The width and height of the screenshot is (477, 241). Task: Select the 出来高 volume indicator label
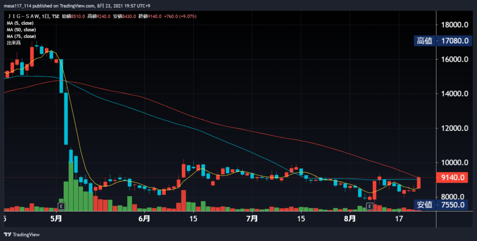(14, 43)
